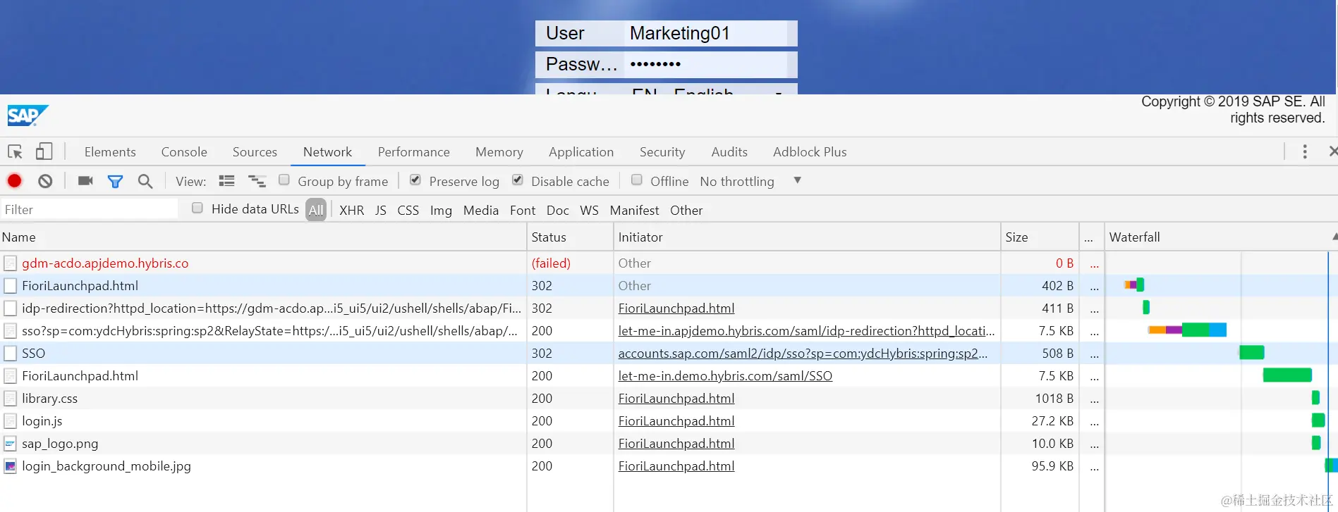Open the DevTools three-dot customize menu
Viewport: 1338px width, 512px height.
pos(1305,151)
